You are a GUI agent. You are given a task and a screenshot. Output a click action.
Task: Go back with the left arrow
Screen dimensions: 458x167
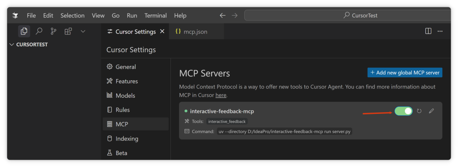223,15
